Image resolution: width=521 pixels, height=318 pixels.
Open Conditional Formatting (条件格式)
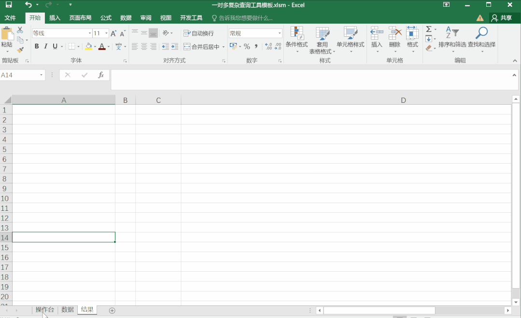pos(297,39)
